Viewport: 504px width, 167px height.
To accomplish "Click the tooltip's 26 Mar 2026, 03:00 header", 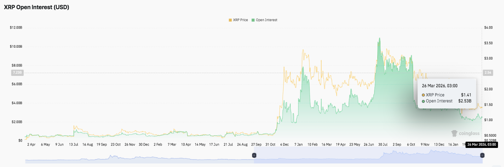I will click(439, 85).
